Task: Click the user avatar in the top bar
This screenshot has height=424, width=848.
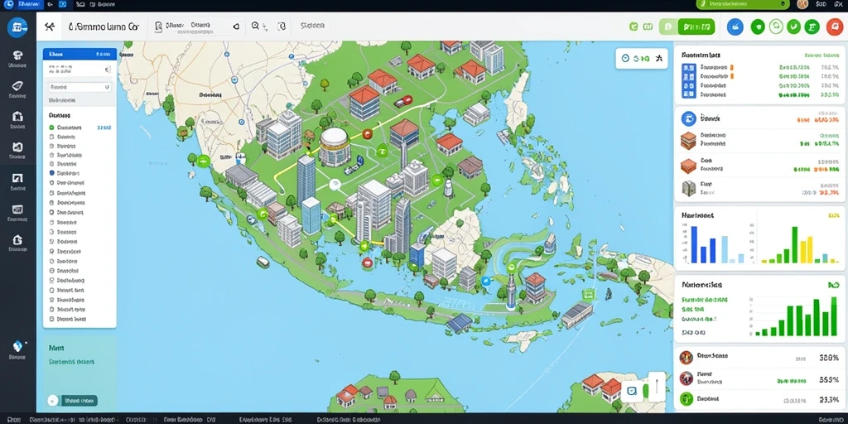Action: click(802, 4)
